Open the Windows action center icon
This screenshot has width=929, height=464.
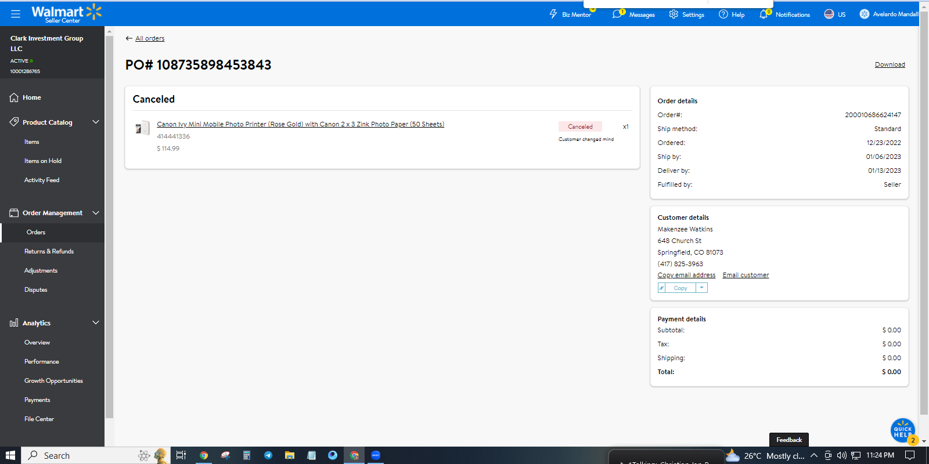[x=910, y=455]
